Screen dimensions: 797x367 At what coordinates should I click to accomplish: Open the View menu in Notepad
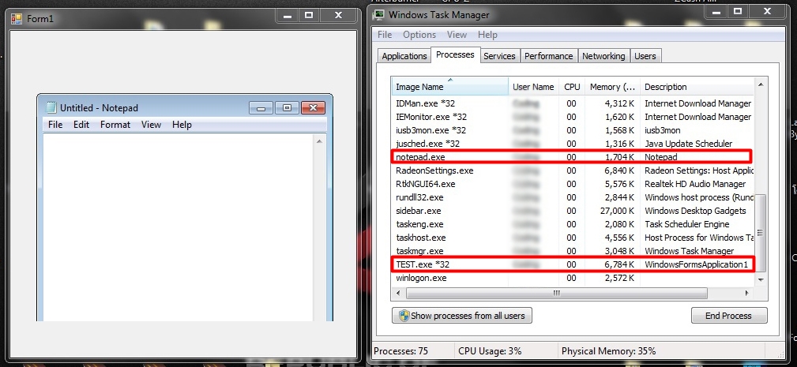click(x=151, y=125)
